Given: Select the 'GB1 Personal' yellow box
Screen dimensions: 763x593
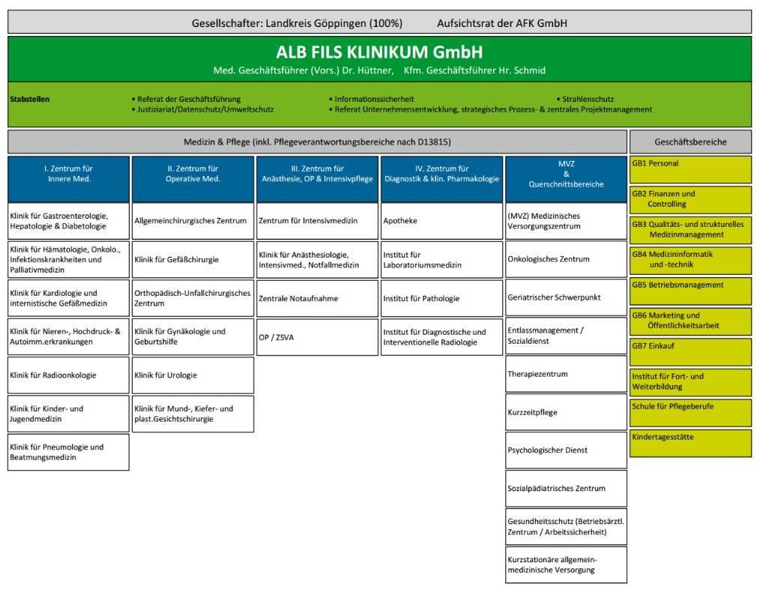Looking at the screenshot, I should (x=690, y=170).
